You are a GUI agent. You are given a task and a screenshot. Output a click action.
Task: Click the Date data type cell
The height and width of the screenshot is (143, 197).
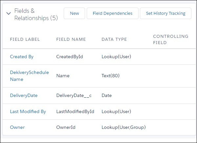coord(107,96)
